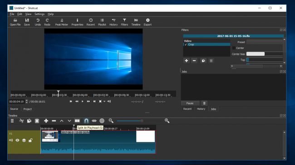Uncheck the Crop filter checkbox
Screen dimensions: 295x165
click(186, 44)
